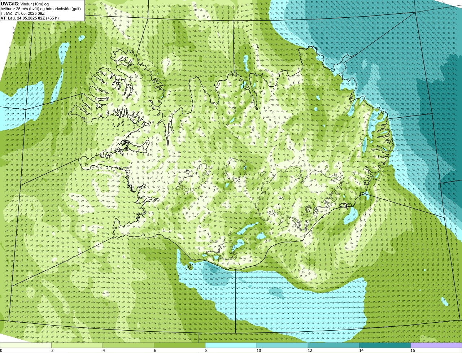The width and height of the screenshot is (462, 353).
Task: Click the 14–16 dark teal legend swatch
Action: click(385, 345)
